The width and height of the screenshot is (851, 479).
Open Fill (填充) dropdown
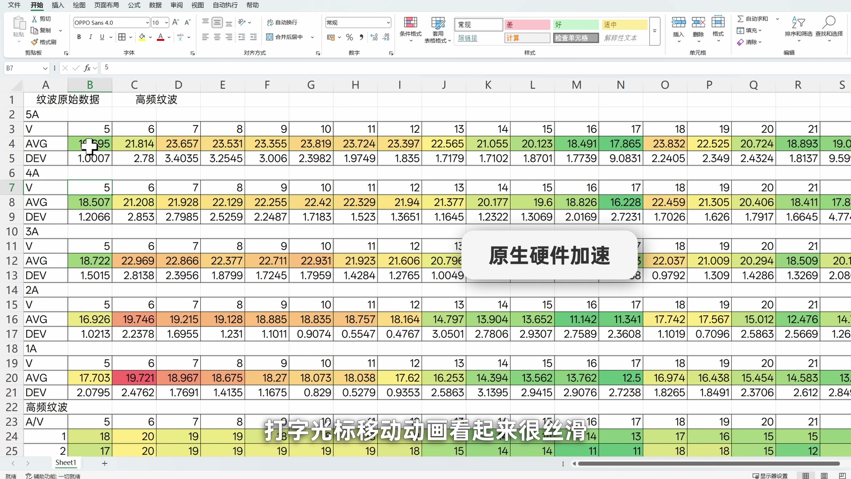[x=749, y=31]
